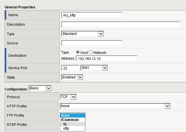Open the State dropdown set to Enabled
186x132 pixels.
(x=72, y=77)
